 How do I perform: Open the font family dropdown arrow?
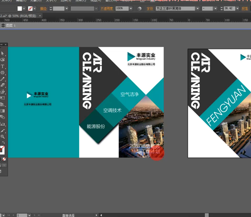(x=197, y=8)
